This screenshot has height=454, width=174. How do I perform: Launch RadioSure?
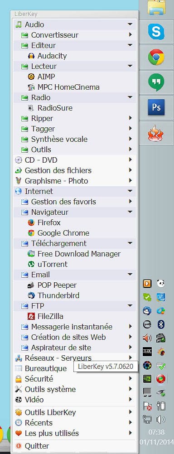tap(74, 108)
